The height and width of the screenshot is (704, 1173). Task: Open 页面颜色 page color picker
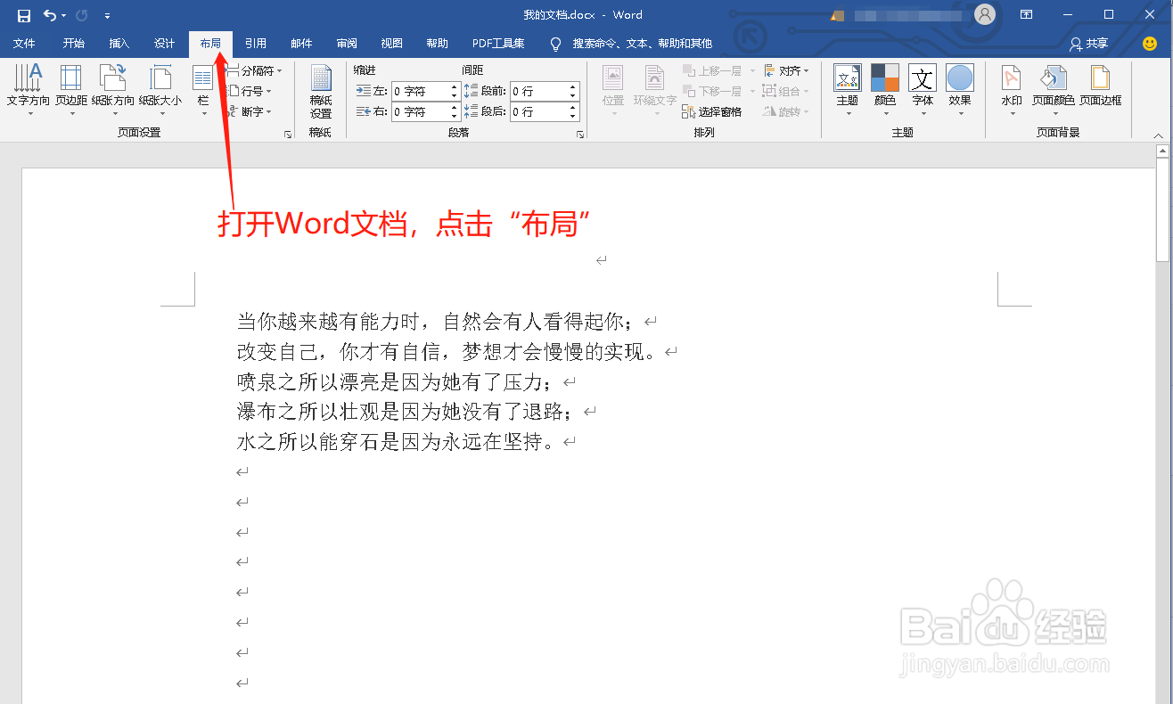(x=1054, y=90)
